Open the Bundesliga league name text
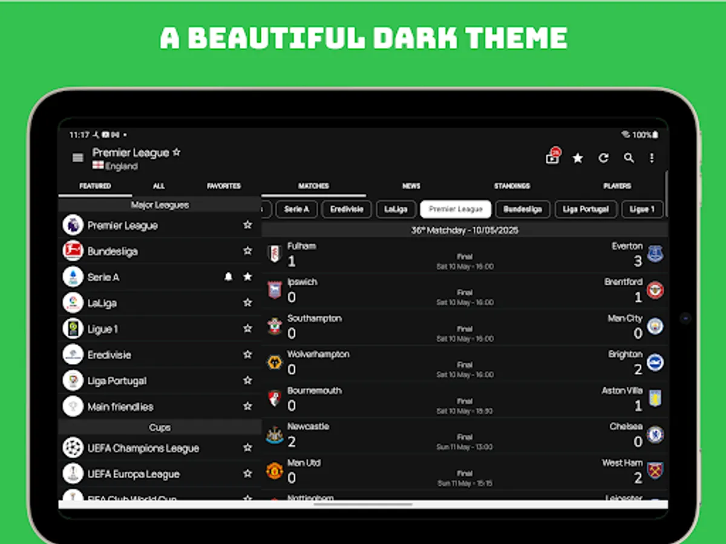The image size is (726, 544). pos(113,251)
